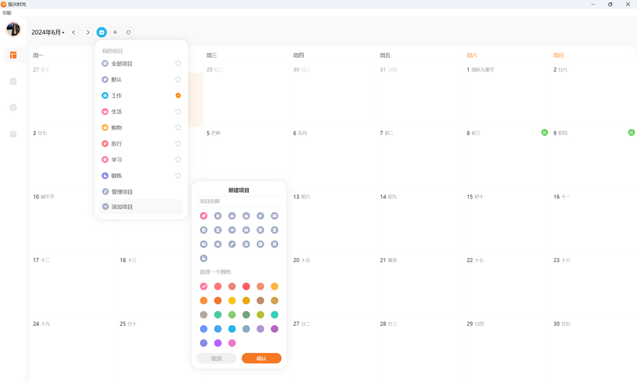Confirm the new project with 确认
The width and height of the screenshot is (637, 380).
[x=262, y=358]
